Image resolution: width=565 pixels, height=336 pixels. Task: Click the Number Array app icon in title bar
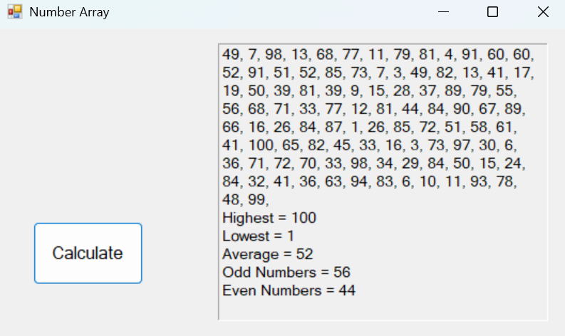coord(15,12)
